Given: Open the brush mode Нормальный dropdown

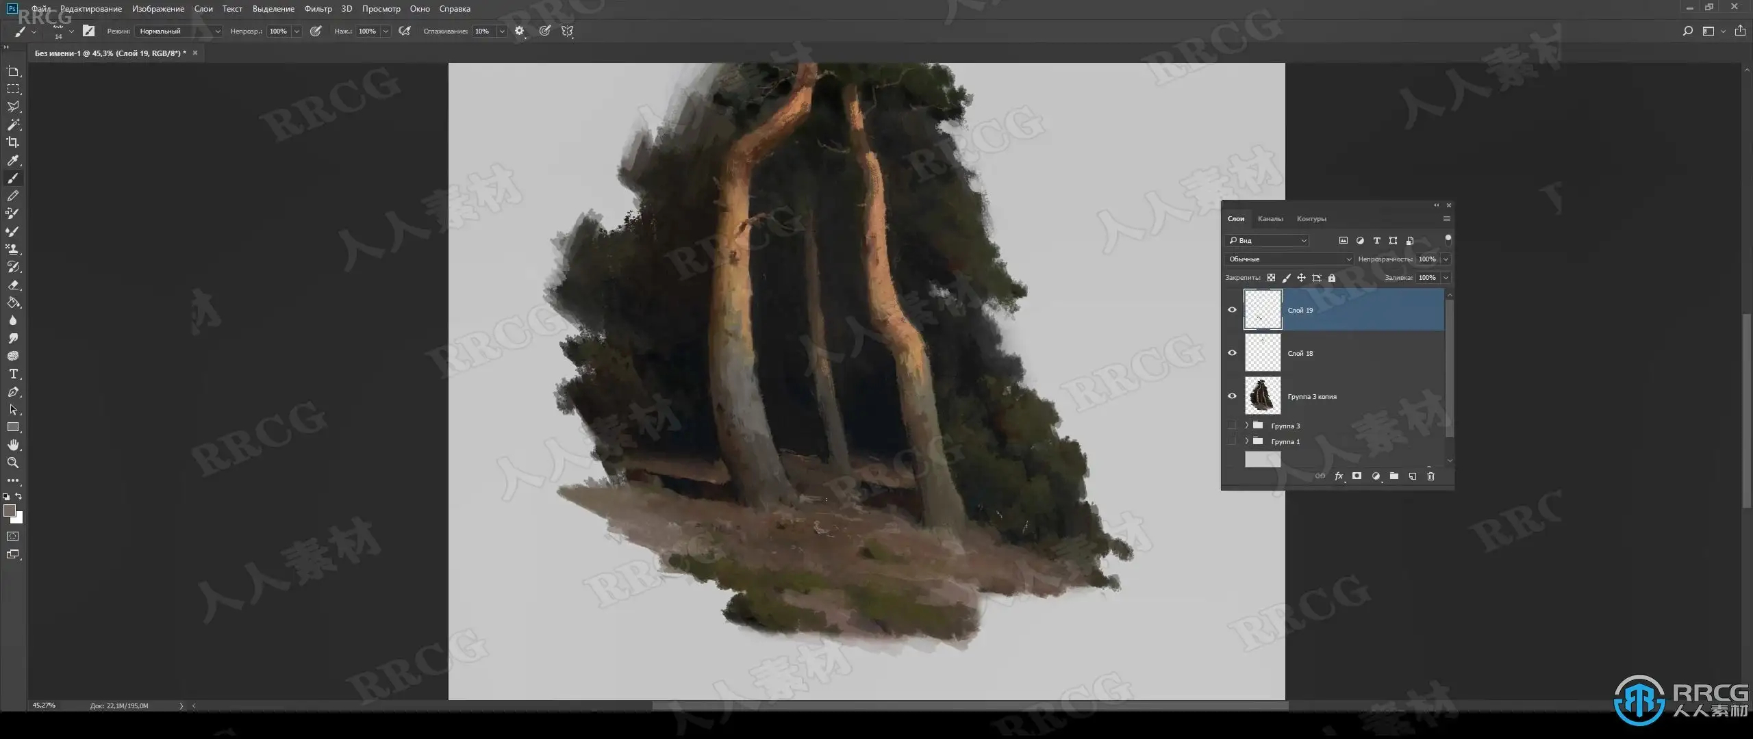Looking at the screenshot, I should (x=179, y=31).
